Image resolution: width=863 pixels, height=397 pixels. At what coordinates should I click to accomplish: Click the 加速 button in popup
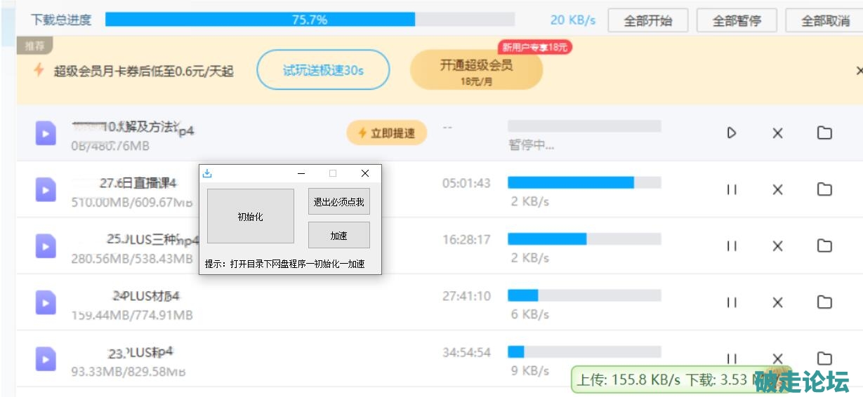338,235
